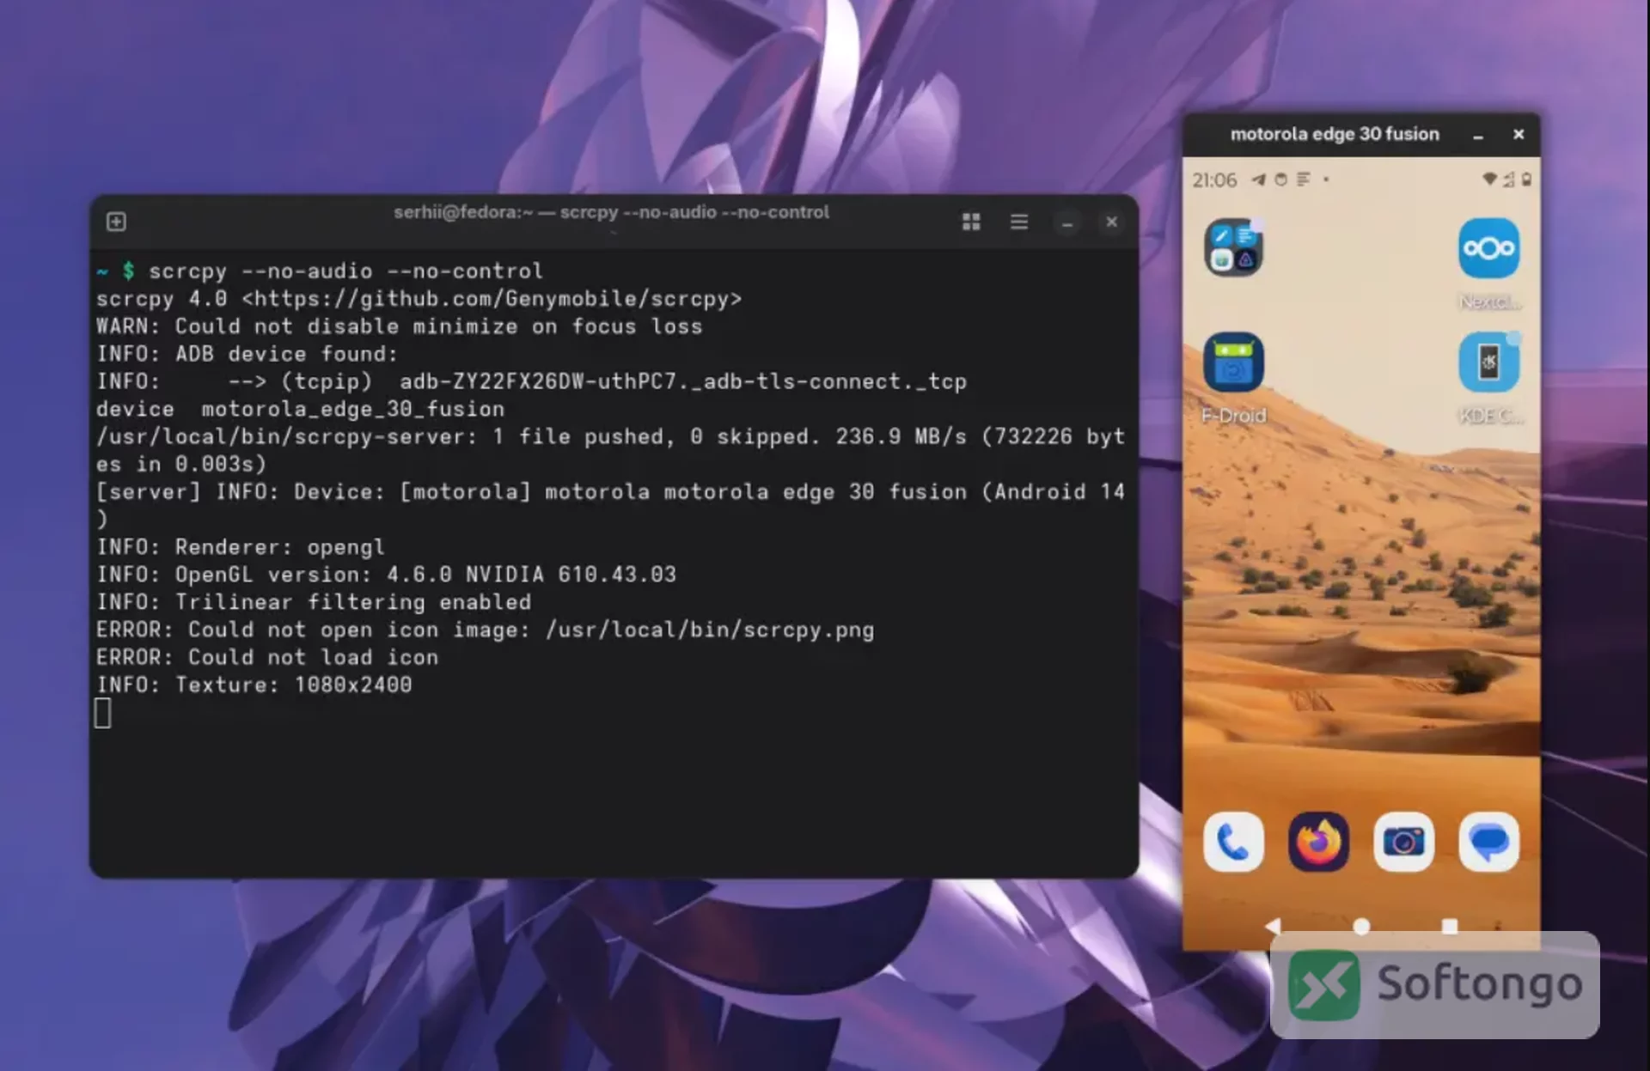
Task: Open the KDE Connect app icon
Action: 1489,362
